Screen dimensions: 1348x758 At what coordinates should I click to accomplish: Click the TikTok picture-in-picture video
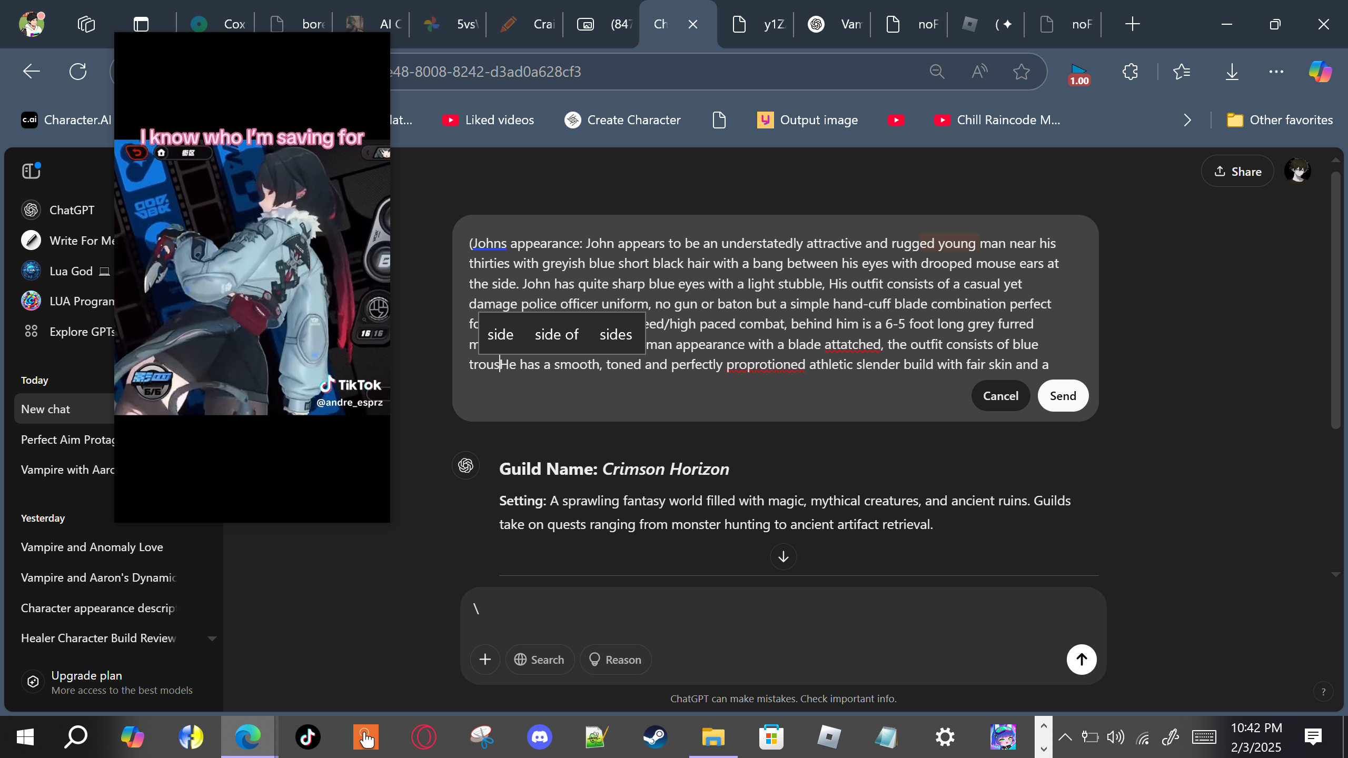[x=252, y=277]
